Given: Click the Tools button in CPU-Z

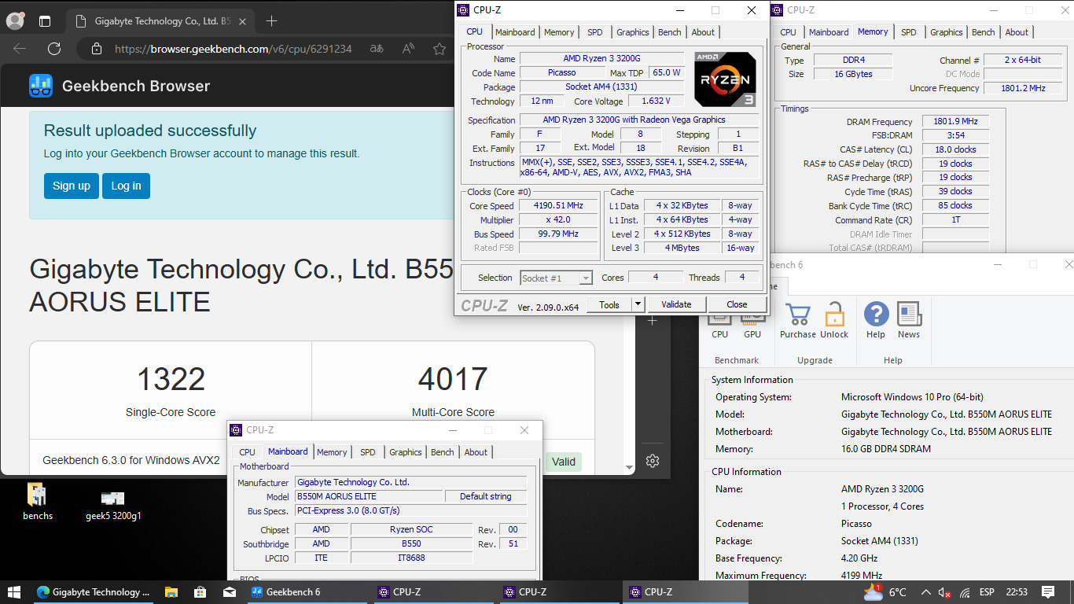Looking at the screenshot, I should 609,304.
